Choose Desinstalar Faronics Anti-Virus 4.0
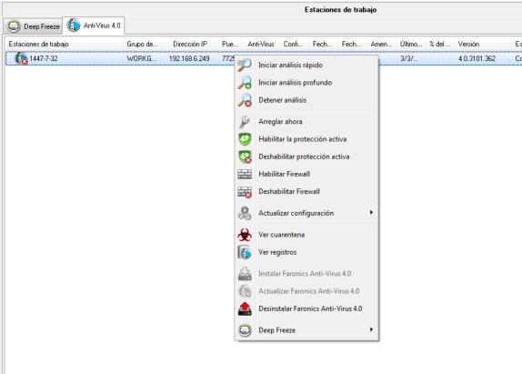 pyautogui.click(x=306, y=308)
